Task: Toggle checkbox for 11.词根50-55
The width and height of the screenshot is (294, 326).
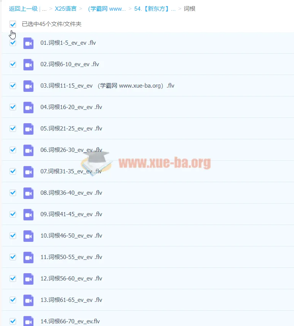Action: 13,257
